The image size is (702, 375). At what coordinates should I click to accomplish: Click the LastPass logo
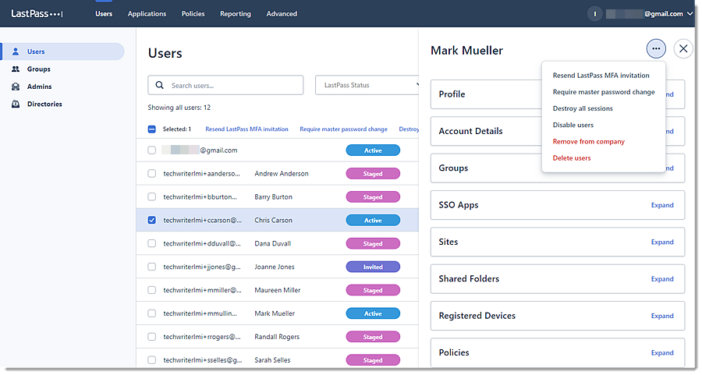tap(37, 14)
